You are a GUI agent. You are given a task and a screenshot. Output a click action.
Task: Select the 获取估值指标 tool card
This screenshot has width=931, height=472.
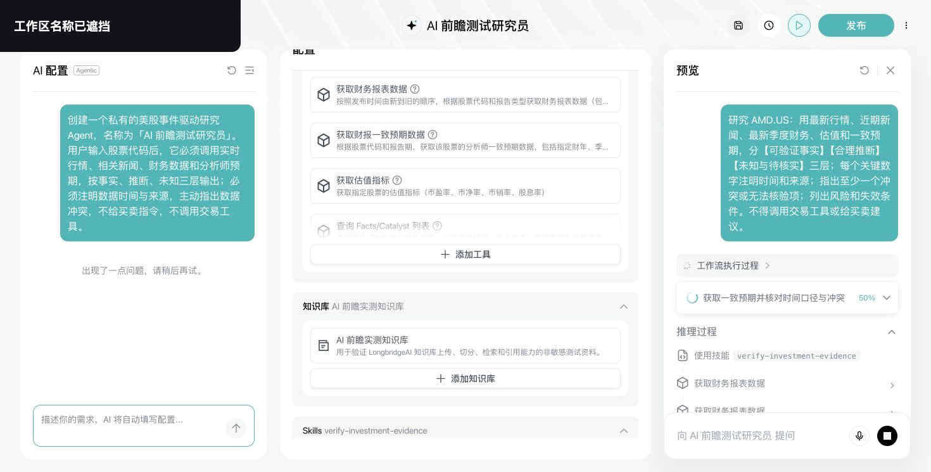(x=465, y=186)
